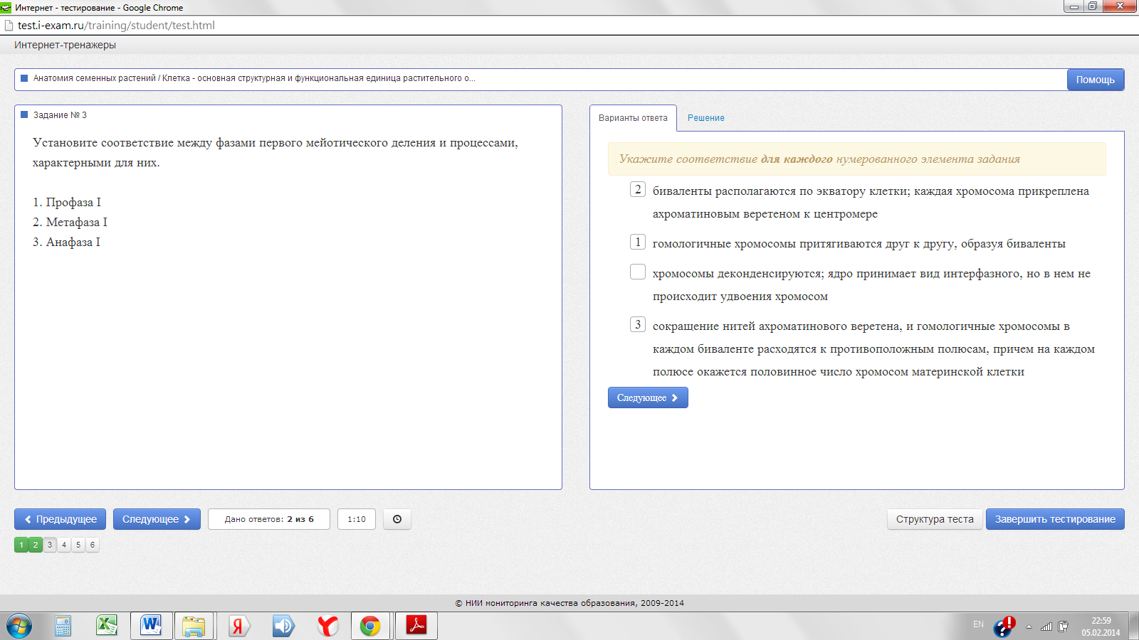Click the text 2. Метафаза I
Screen dimensions: 1139x640
point(70,223)
